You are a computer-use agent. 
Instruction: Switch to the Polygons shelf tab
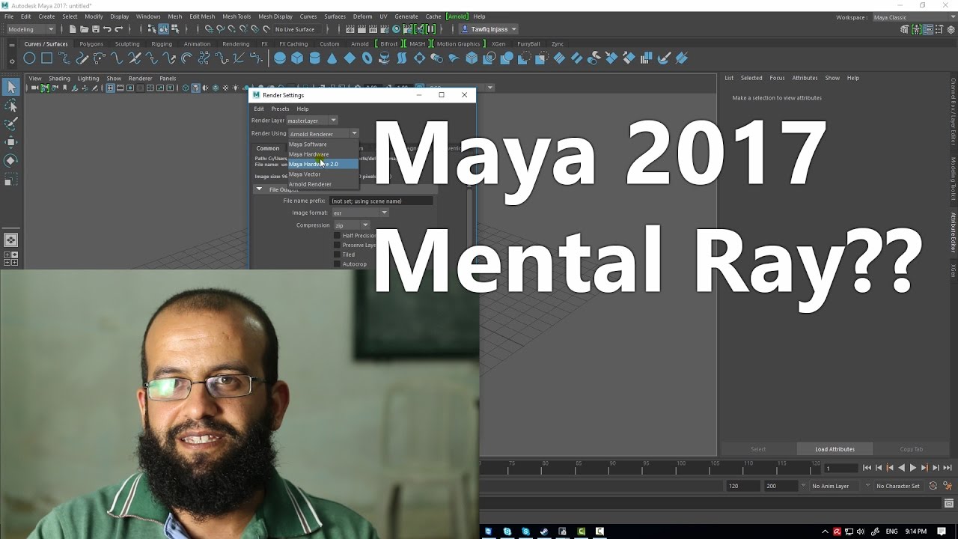coord(91,44)
